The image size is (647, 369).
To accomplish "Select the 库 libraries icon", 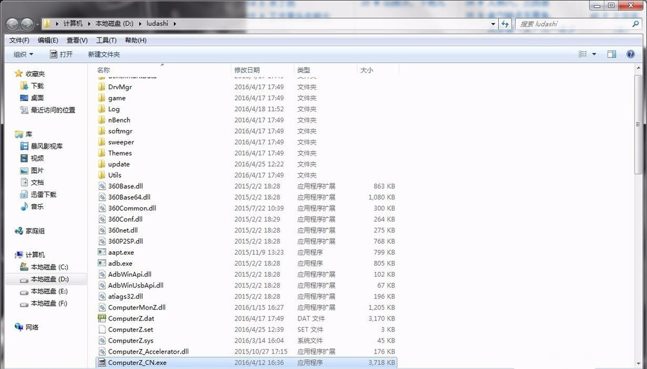I will (x=19, y=134).
